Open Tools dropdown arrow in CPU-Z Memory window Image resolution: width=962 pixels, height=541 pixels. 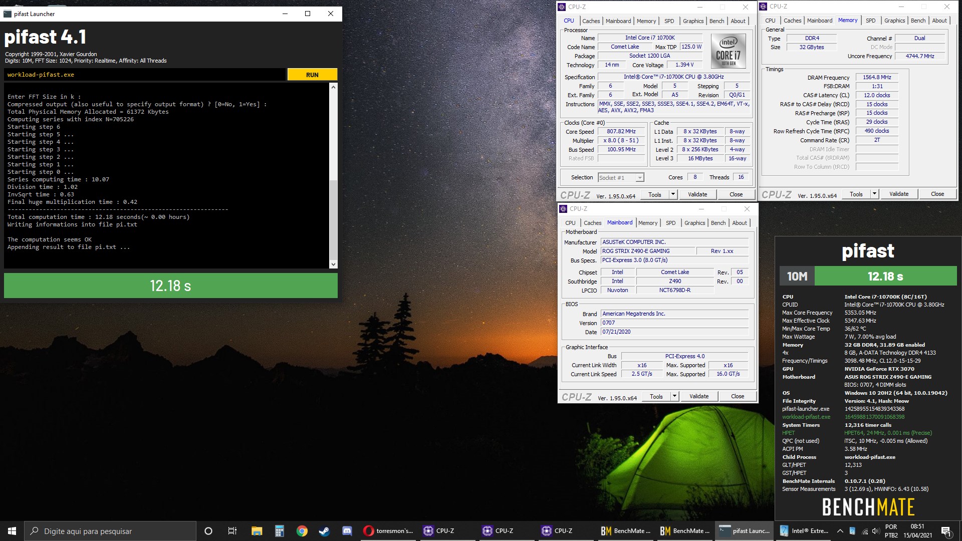pos(874,194)
